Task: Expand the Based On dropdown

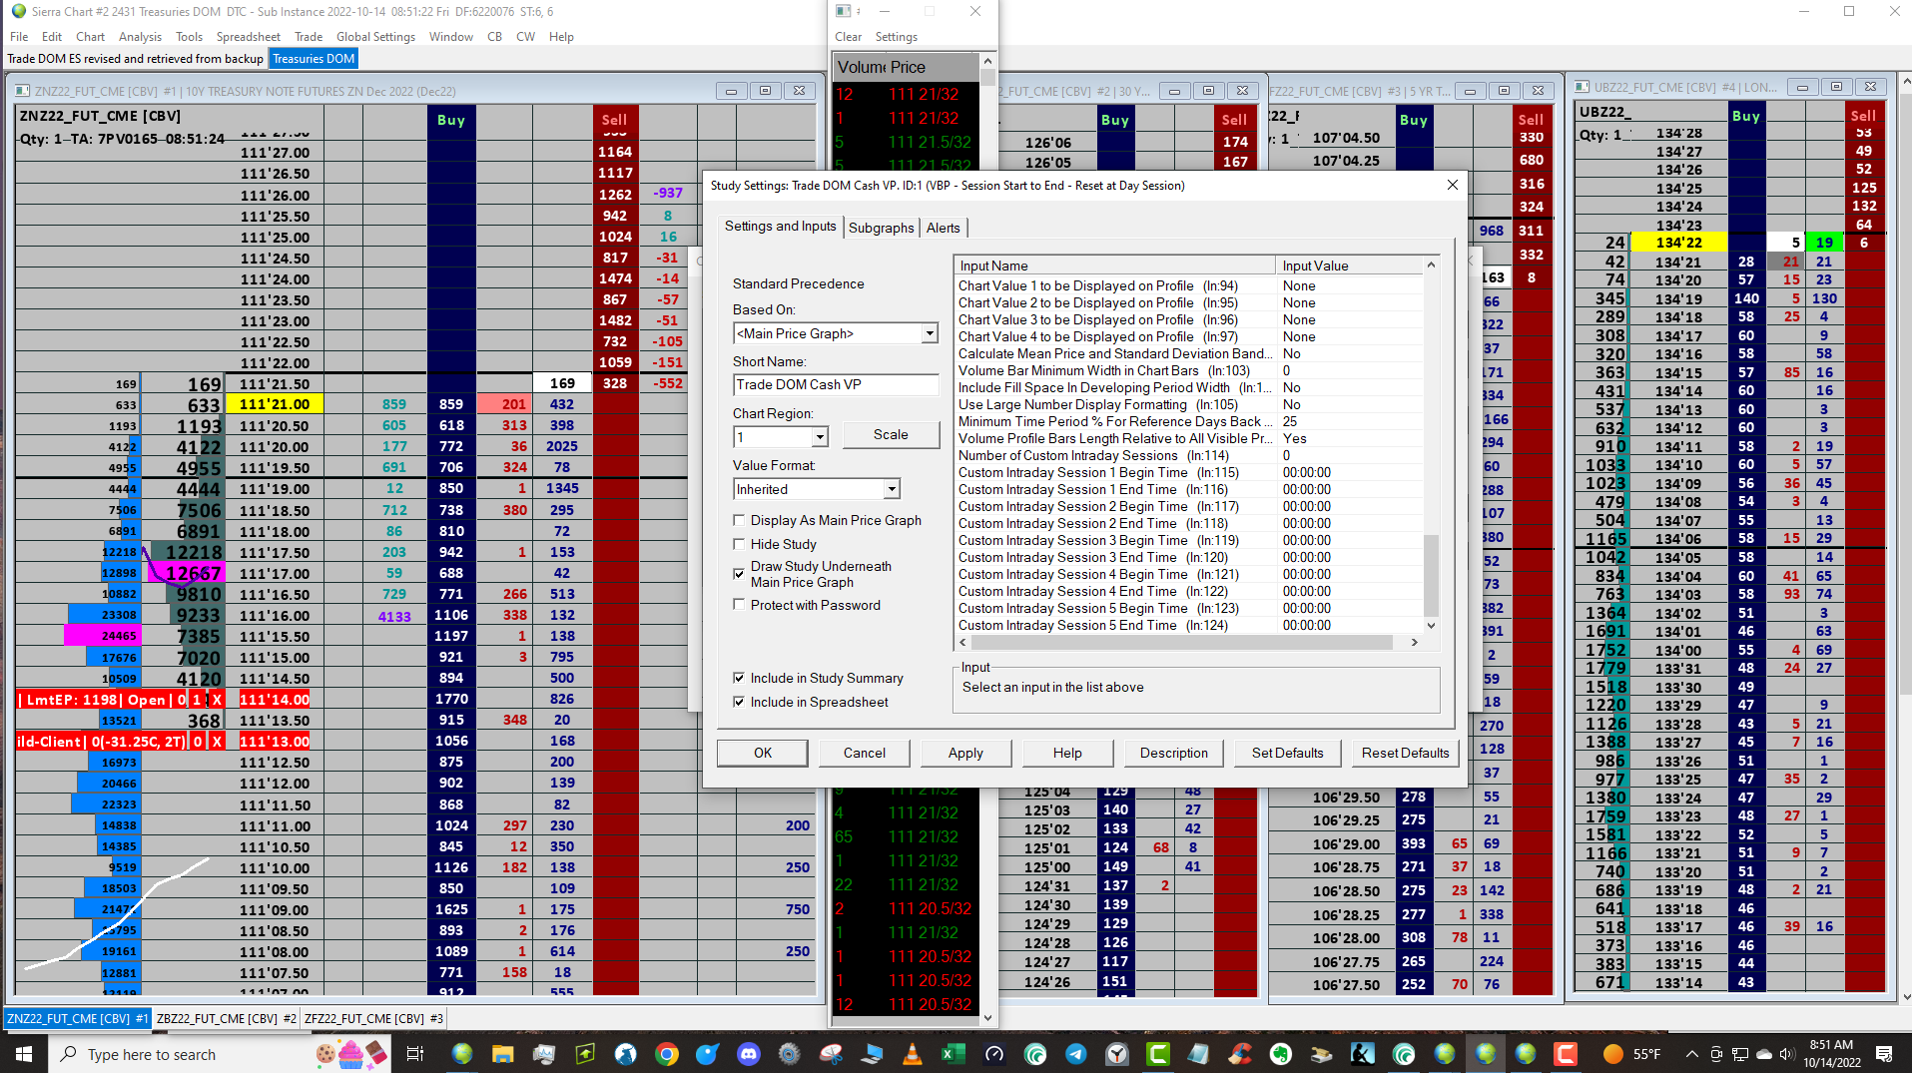Action: 930,333
